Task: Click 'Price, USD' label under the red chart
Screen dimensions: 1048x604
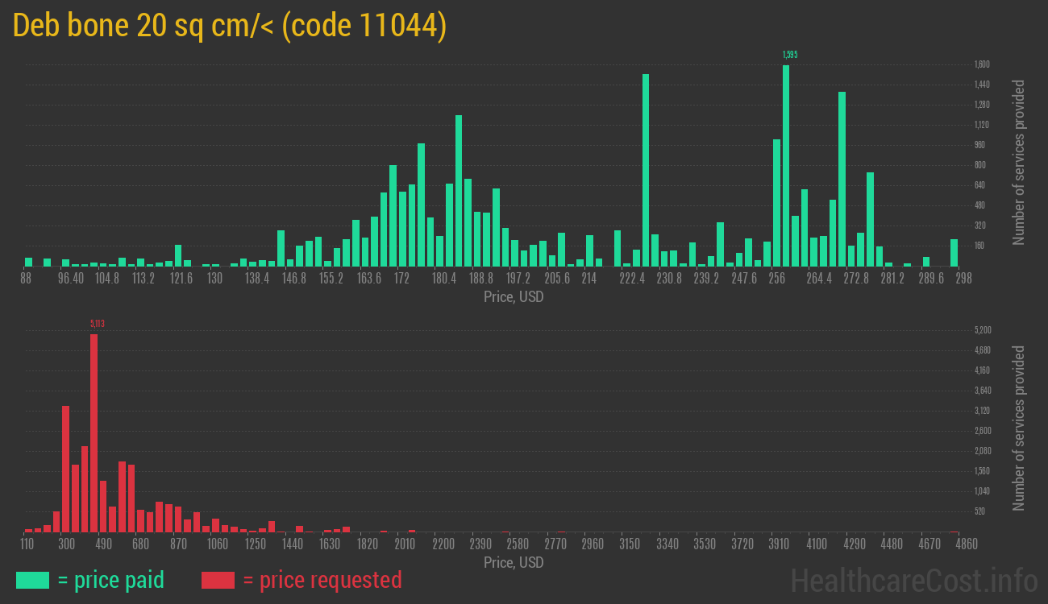Action: [x=514, y=562]
